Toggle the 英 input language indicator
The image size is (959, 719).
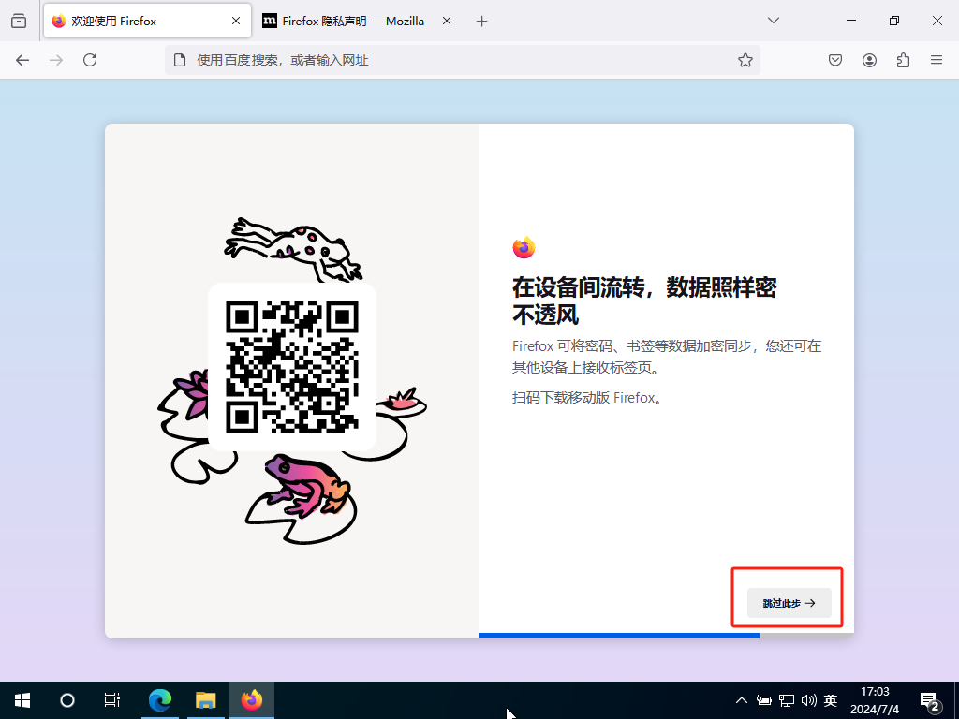click(x=830, y=699)
